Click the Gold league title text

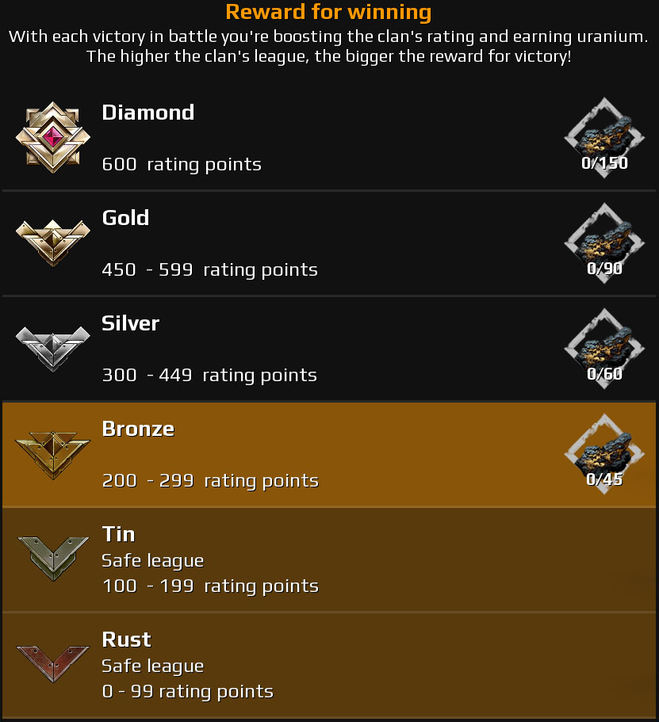coord(125,218)
